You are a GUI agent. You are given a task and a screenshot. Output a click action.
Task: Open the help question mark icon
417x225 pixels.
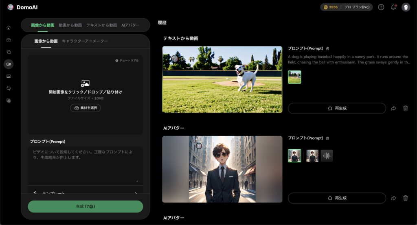point(381,7)
